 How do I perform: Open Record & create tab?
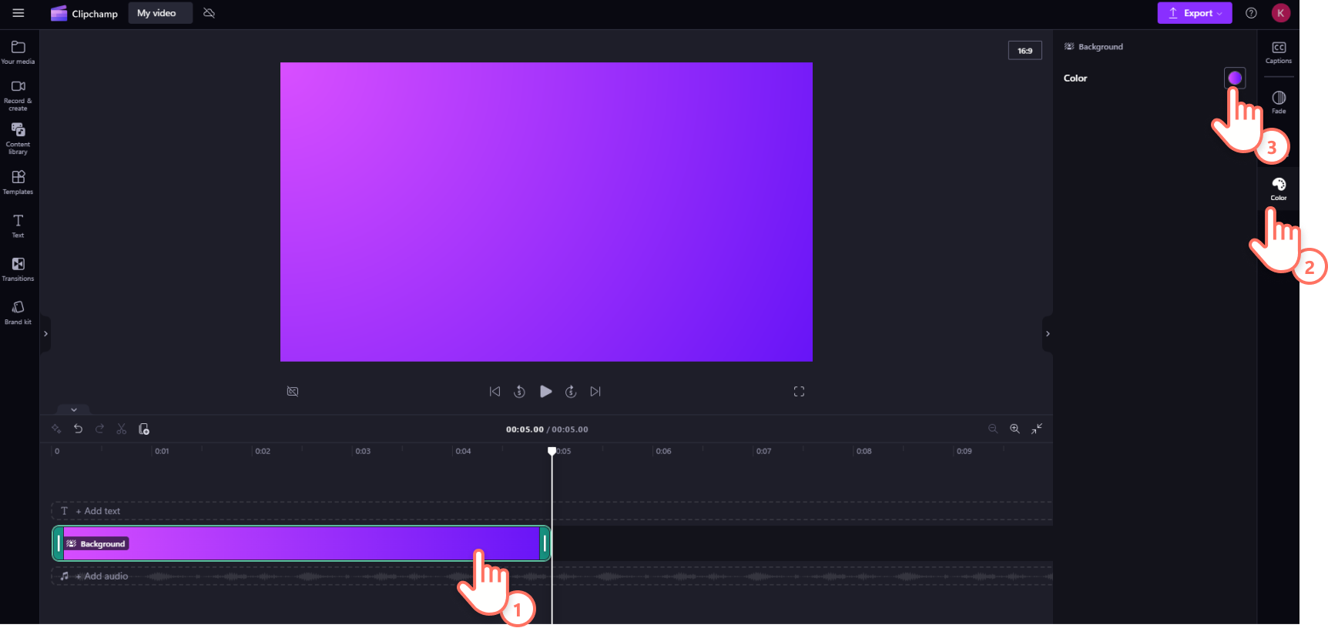click(x=18, y=95)
